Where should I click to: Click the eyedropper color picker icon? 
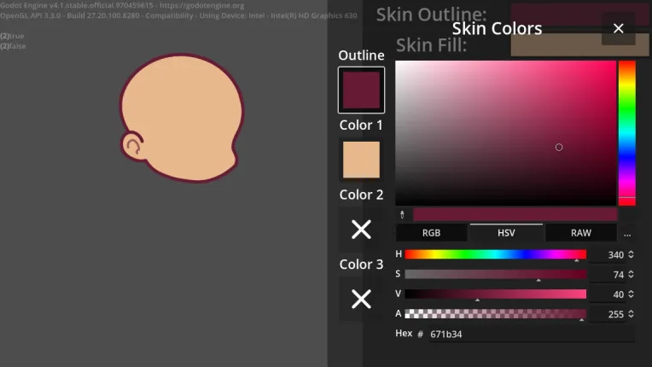coord(403,215)
